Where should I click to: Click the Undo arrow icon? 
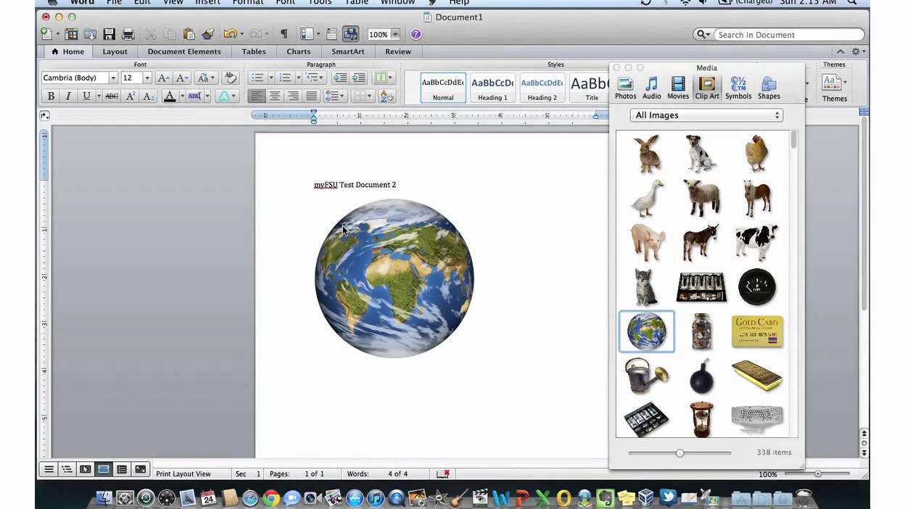[x=229, y=34]
